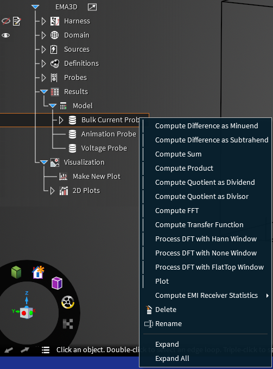Click the EMA3D pop-out arrow icon

[x=92, y=7]
